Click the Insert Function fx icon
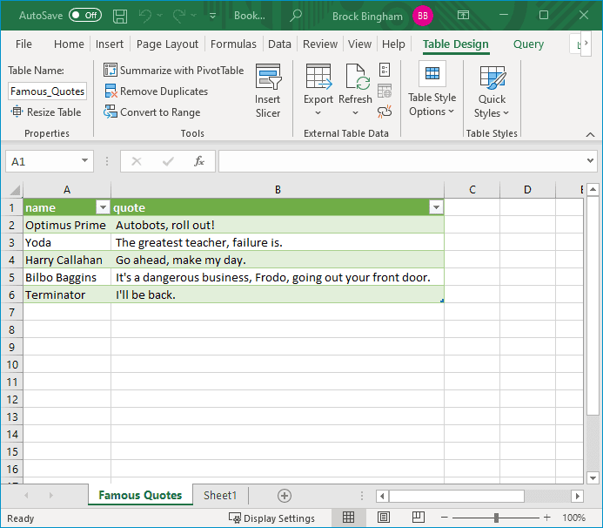603x528 pixels. coord(198,161)
